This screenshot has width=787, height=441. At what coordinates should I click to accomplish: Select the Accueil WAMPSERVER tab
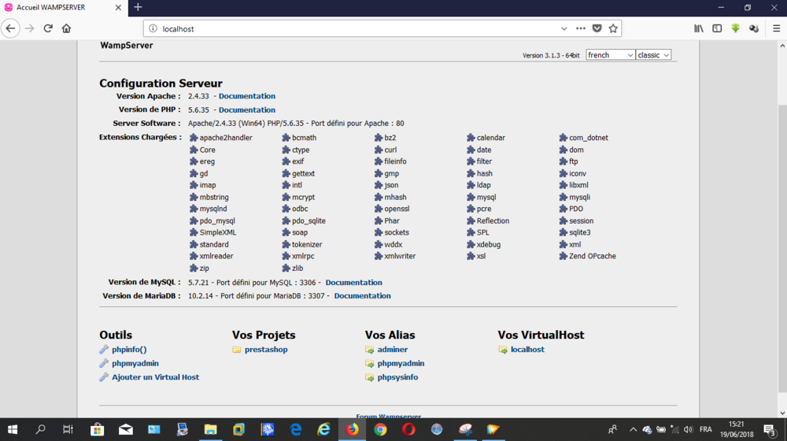[x=65, y=8]
